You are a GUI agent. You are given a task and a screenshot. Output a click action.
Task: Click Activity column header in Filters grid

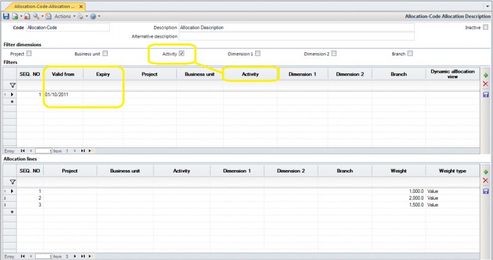click(x=250, y=74)
